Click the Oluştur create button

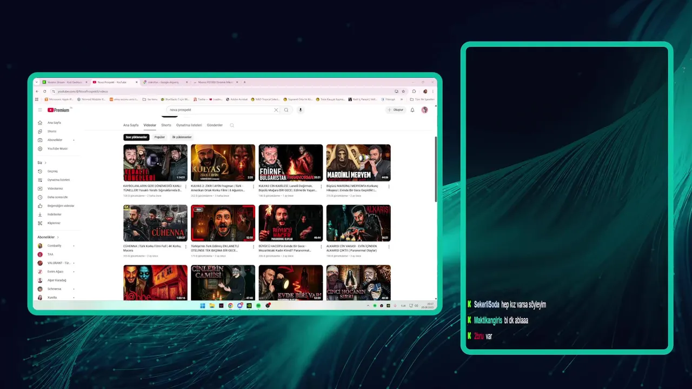[x=395, y=110]
